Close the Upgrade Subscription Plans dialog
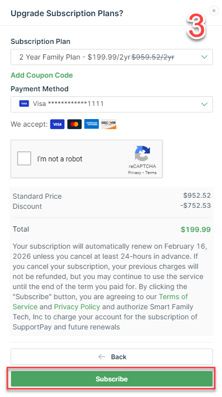The width and height of the screenshot is (222, 397). (x=213, y=11)
